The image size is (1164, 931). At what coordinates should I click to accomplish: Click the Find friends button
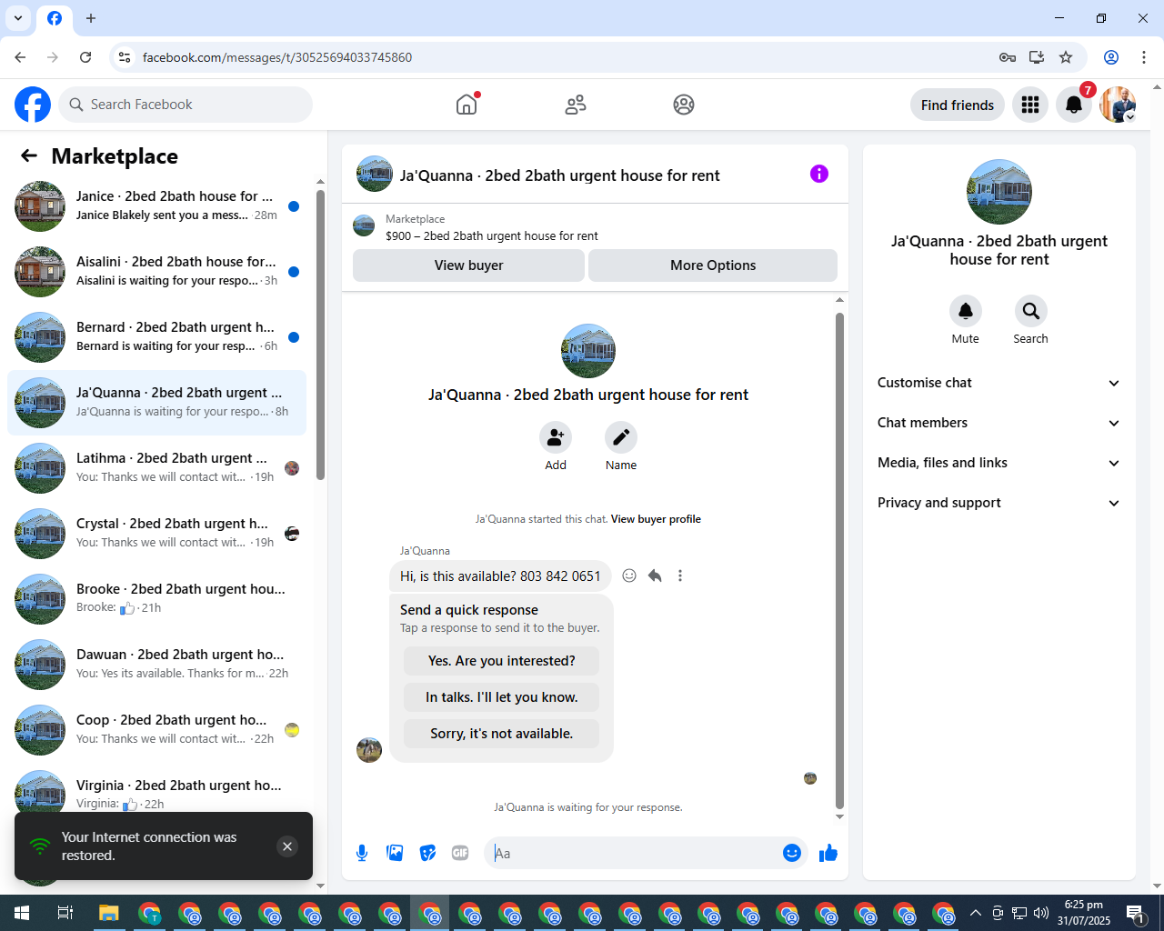click(958, 105)
